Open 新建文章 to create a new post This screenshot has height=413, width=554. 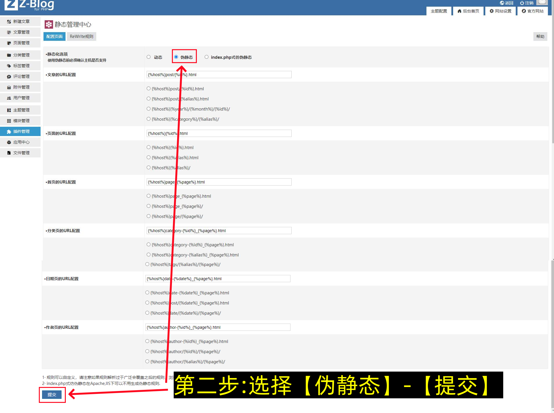(x=20, y=21)
